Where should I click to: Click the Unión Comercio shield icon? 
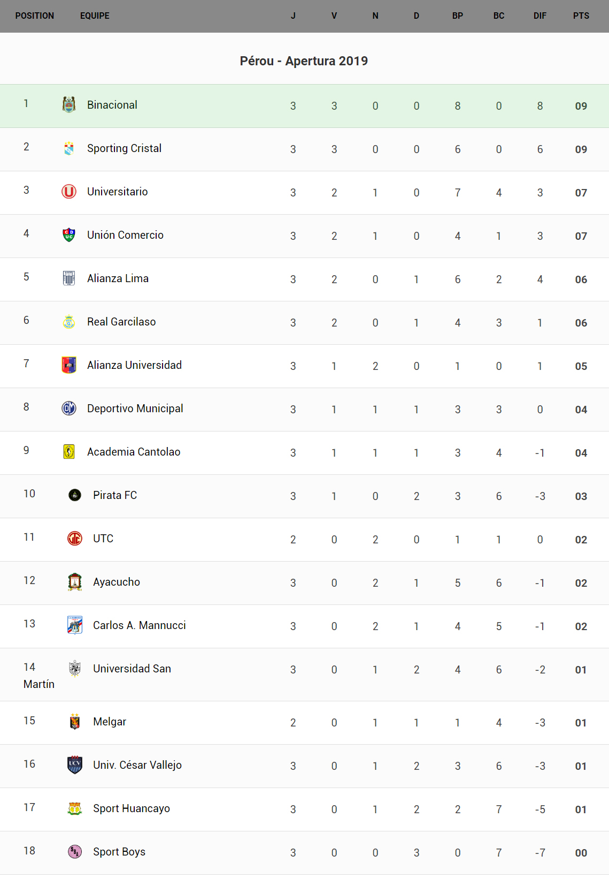tap(69, 235)
